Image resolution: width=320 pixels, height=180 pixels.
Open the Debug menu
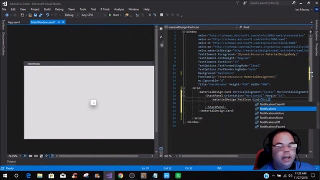click(59, 9)
